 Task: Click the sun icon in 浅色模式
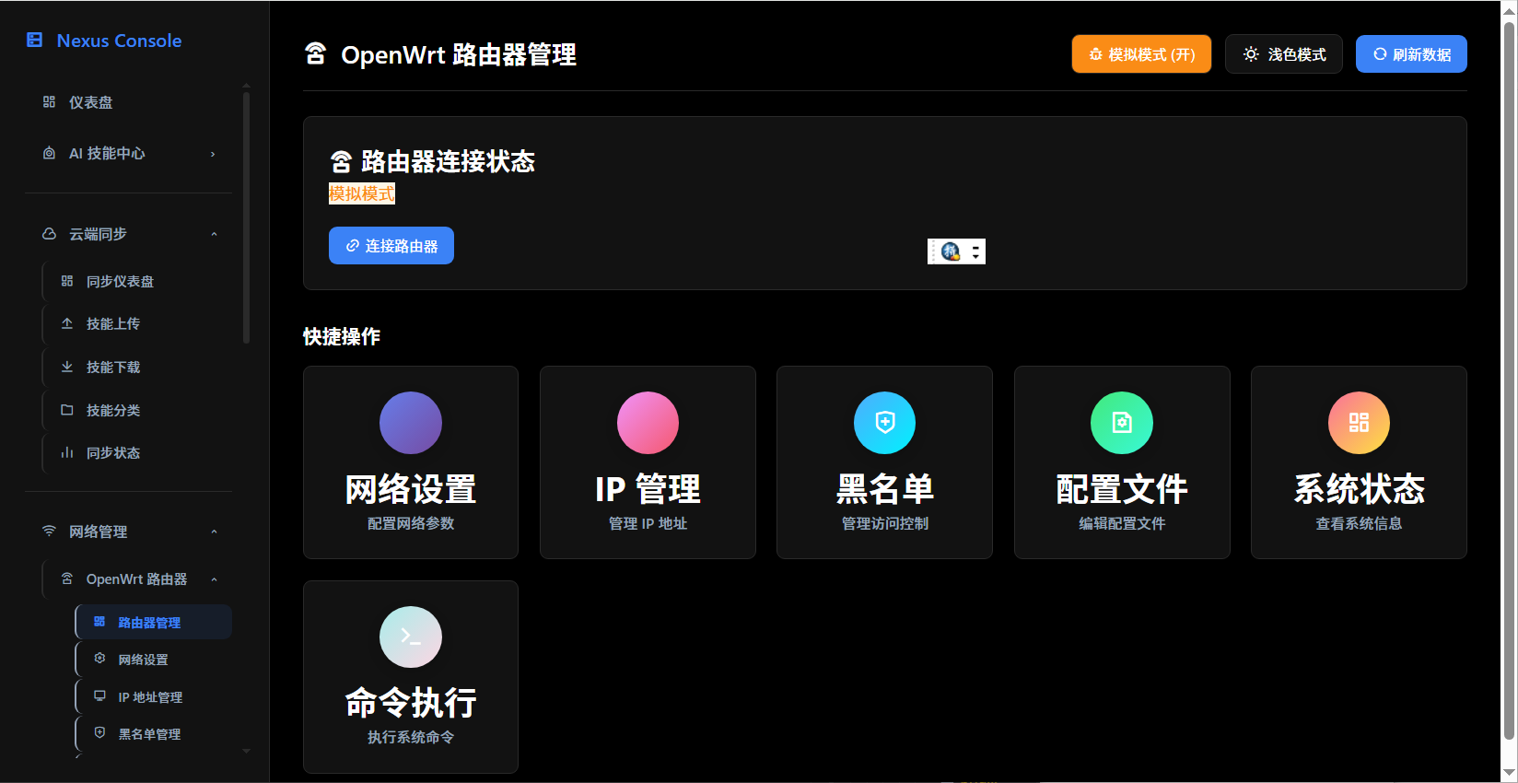pyautogui.click(x=1251, y=54)
